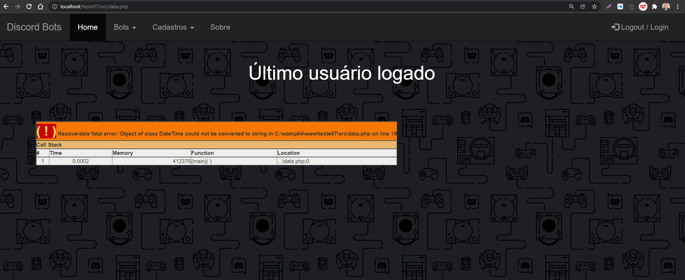Click the Último usuário logado heading
The height and width of the screenshot is (280, 685).
click(x=342, y=73)
